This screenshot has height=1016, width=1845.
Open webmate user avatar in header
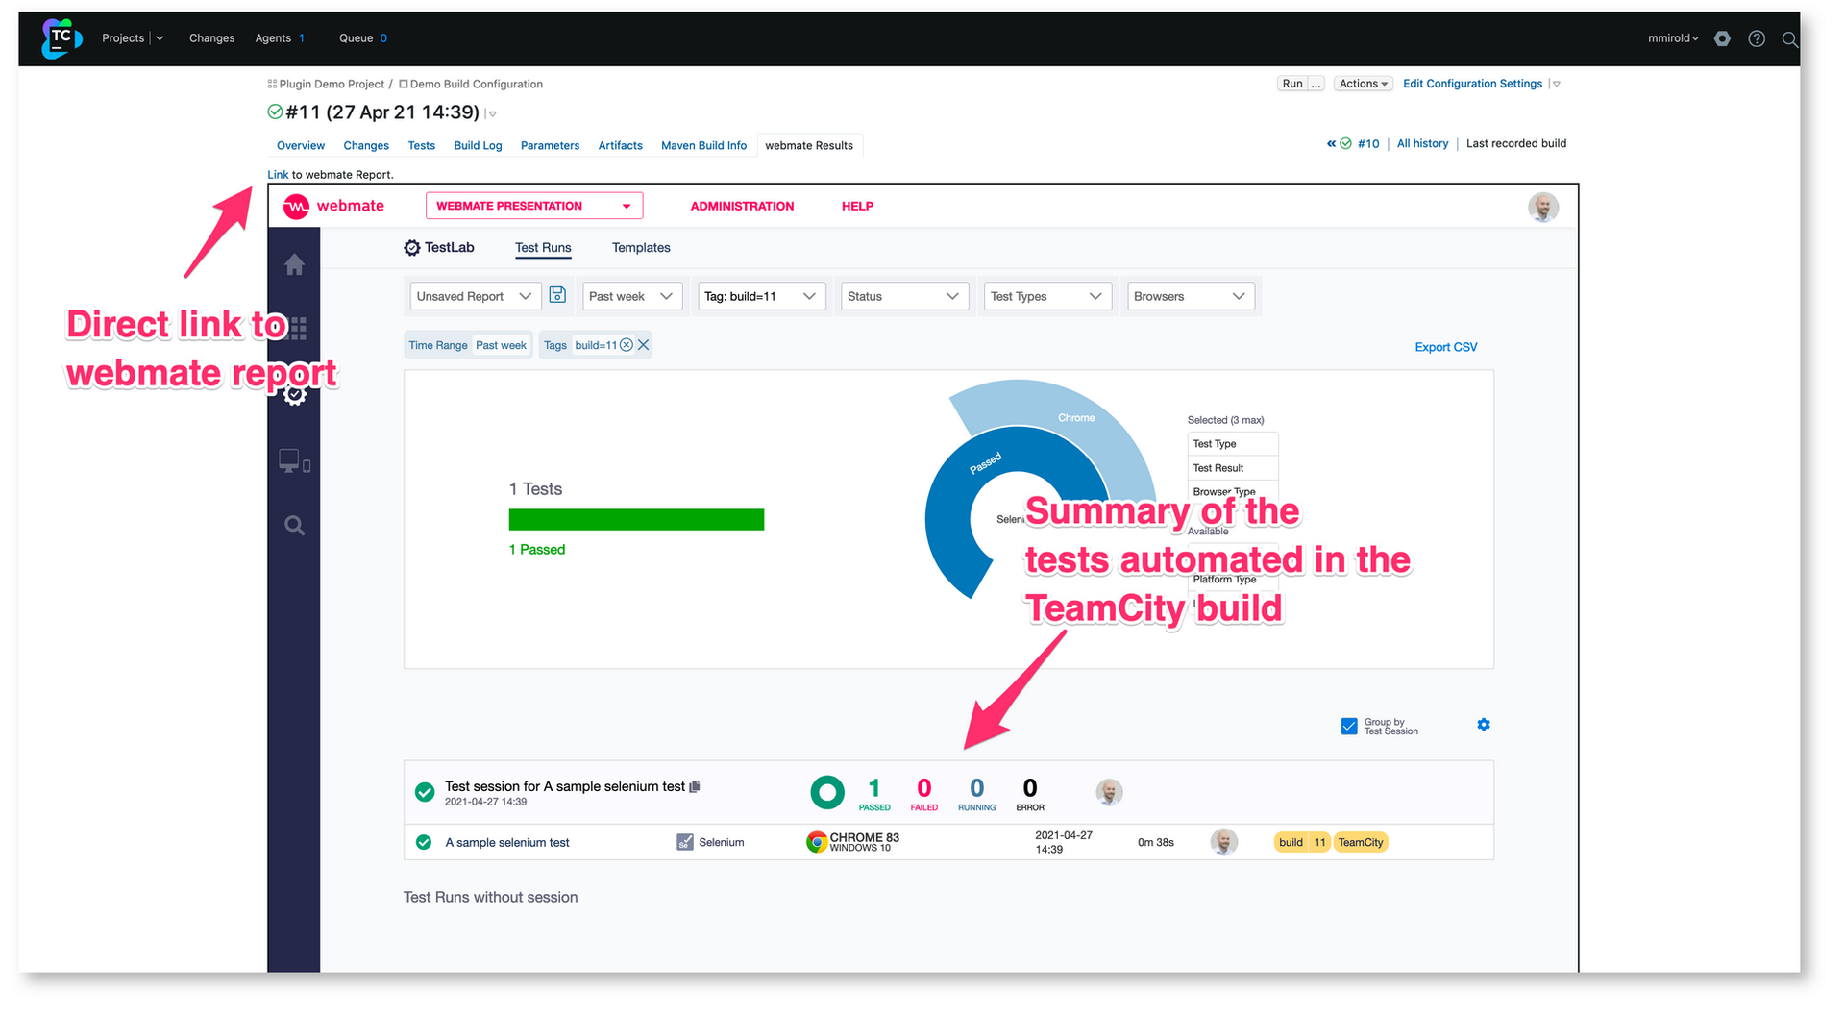click(x=1543, y=207)
